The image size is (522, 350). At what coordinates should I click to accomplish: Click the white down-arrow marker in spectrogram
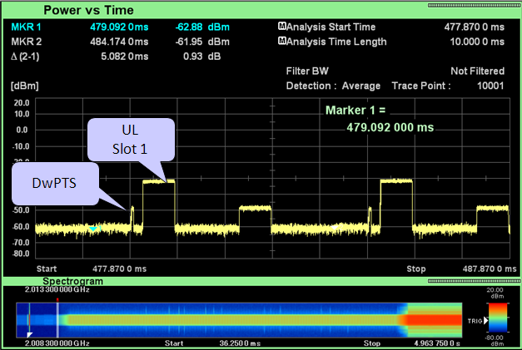click(x=27, y=333)
